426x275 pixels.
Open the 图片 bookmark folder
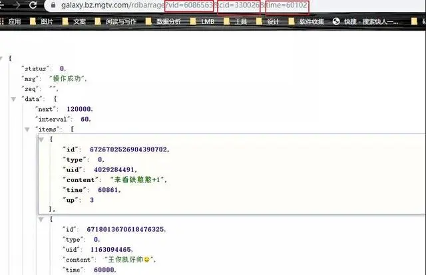(x=41, y=21)
